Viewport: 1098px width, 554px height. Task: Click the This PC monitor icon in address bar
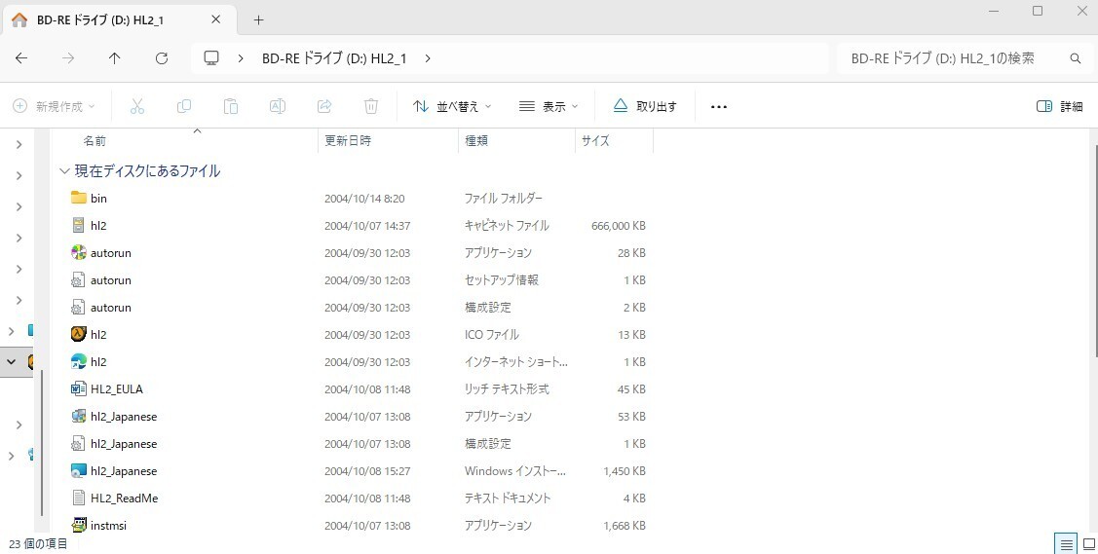pyautogui.click(x=211, y=58)
